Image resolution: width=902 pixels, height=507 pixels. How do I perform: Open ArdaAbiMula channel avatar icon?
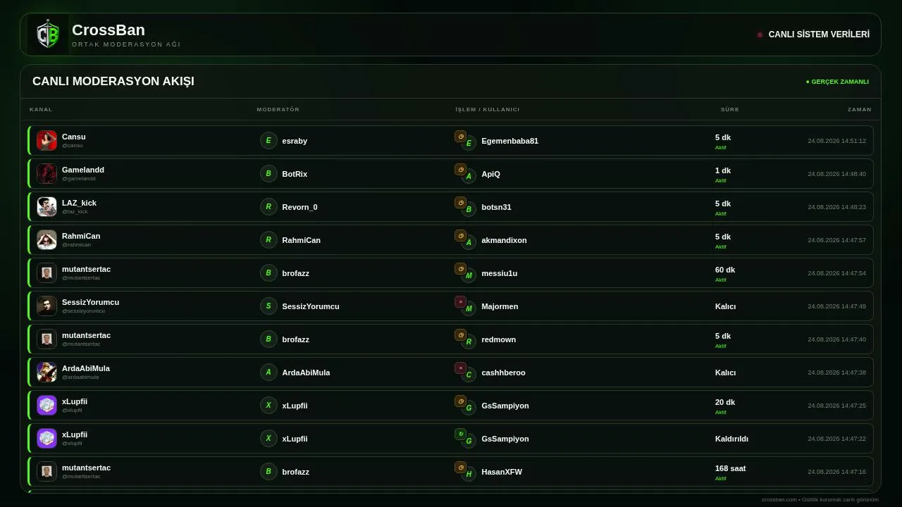(x=47, y=372)
